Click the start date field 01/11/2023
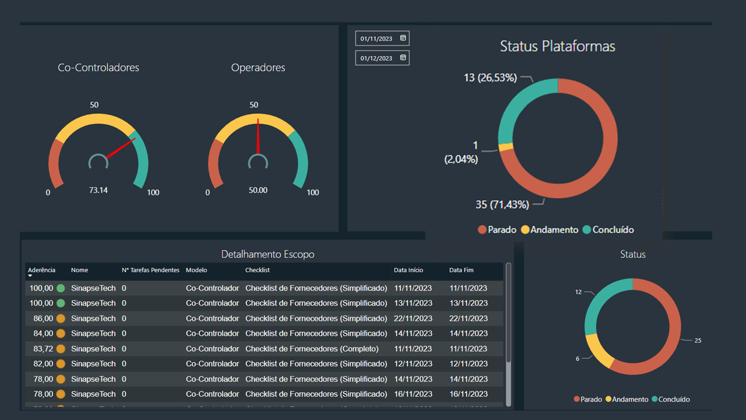 pos(382,38)
